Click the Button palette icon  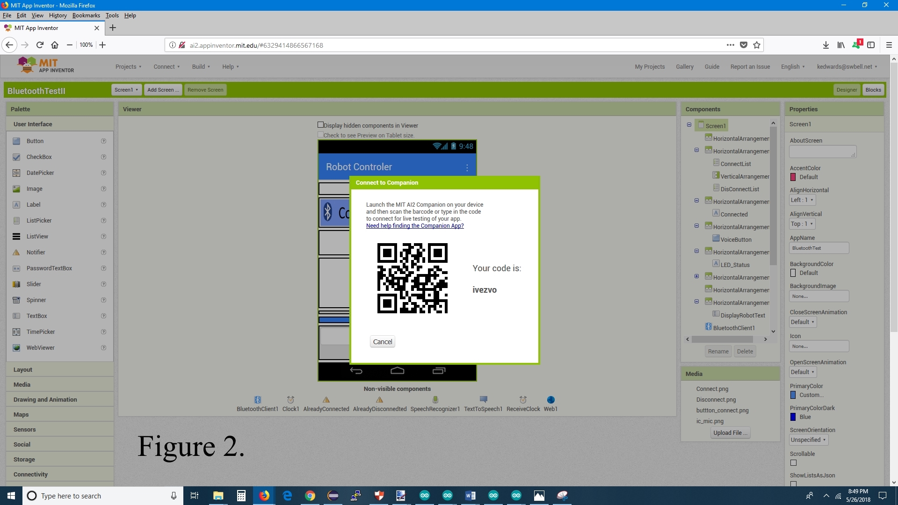coord(16,141)
